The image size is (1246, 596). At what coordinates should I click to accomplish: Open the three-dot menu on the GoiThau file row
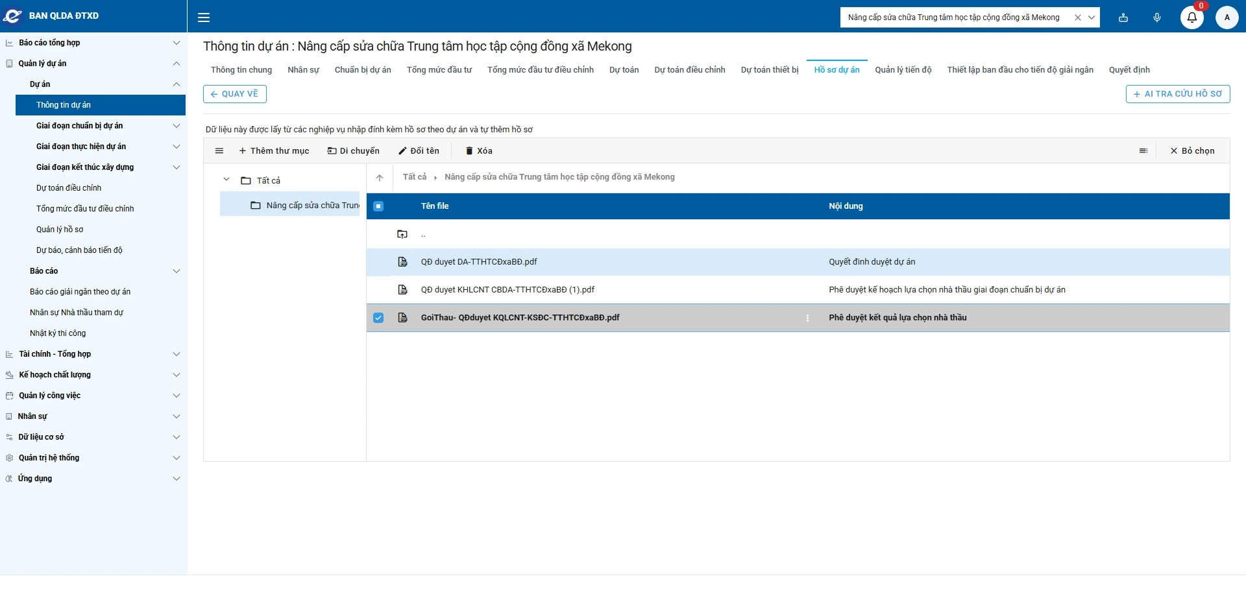(807, 318)
